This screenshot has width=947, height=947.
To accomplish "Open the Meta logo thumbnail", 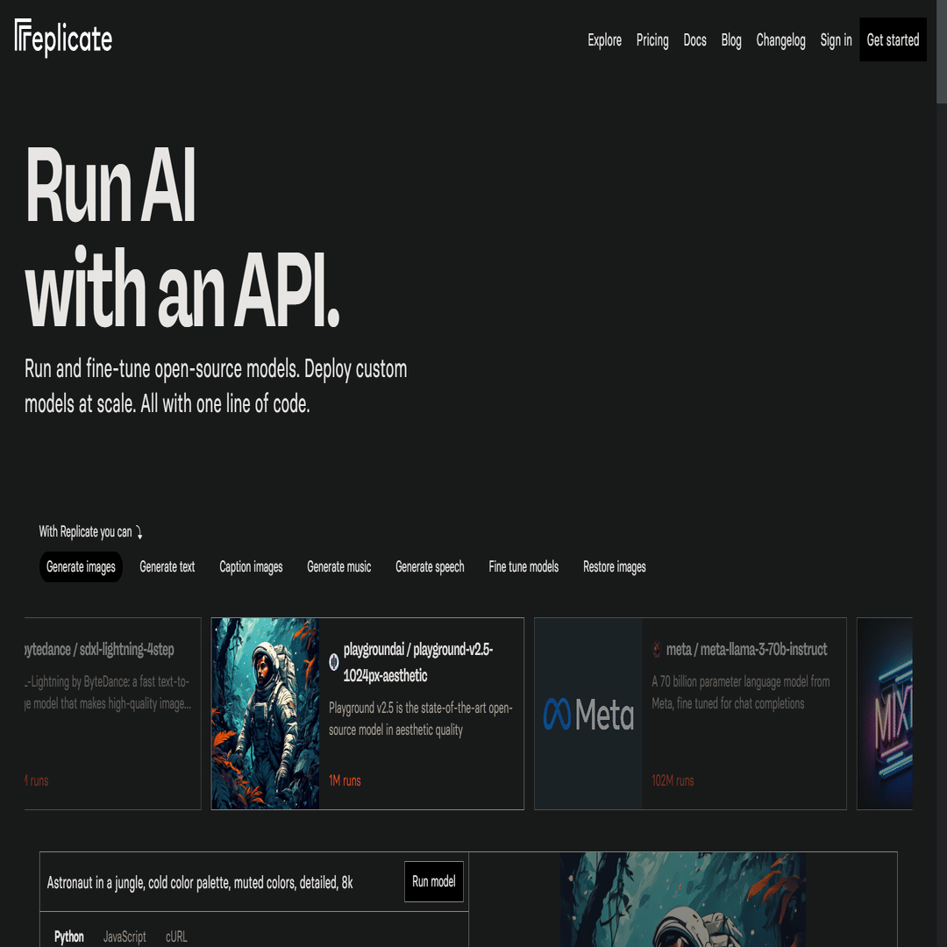I will [588, 713].
